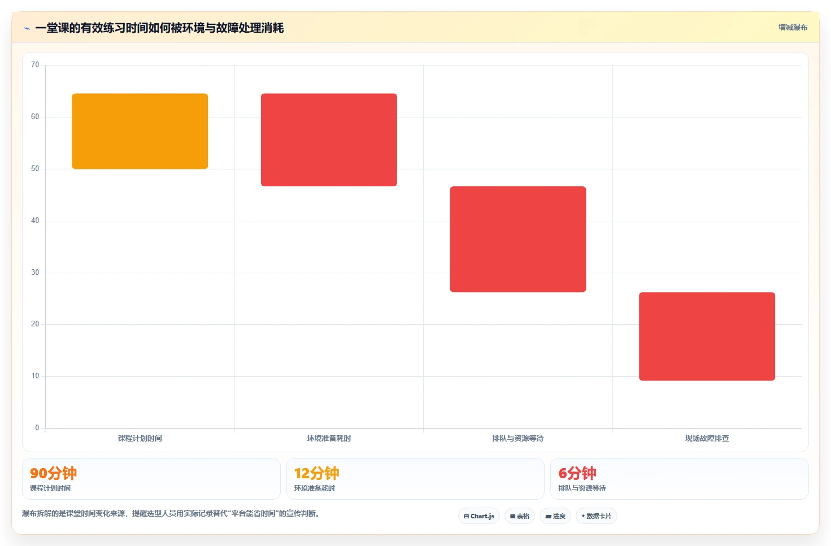Viewport: 831px width, 546px height.
Task: Click the title 一堂课的有效练习时间如何被环境与故障处理消耗
Action: coord(159,28)
